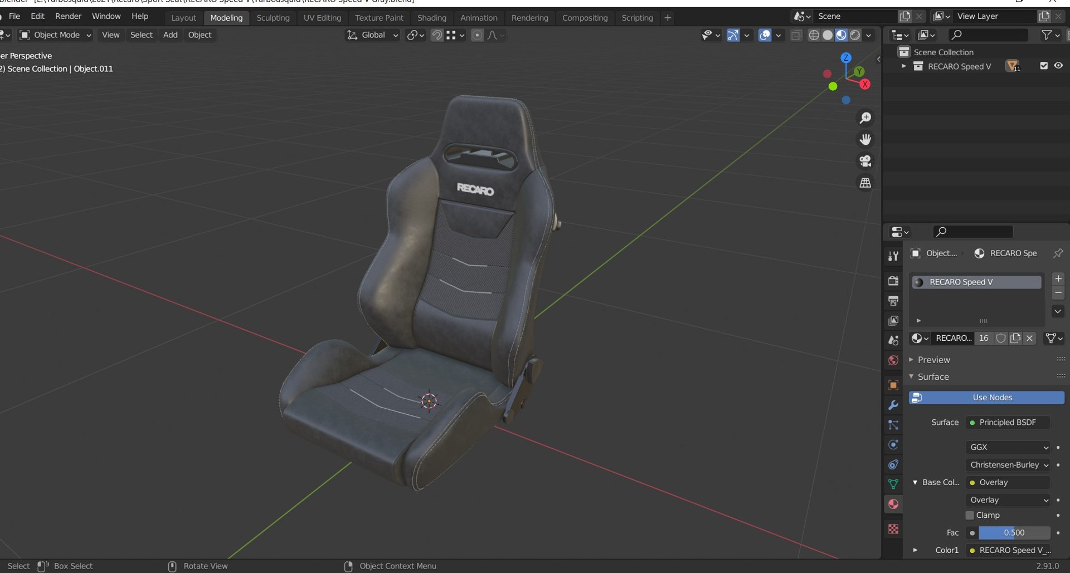This screenshot has height=573, width=1070.
Task: Open Overlay blend type dropdown
Action: (1008, 500)
